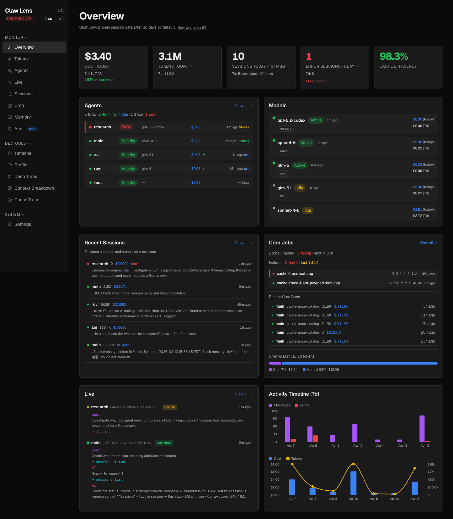Open Profiler via its gauge icon
Image resolution: width=453 pixels, height=519 pixels.
tap(10, 165)
